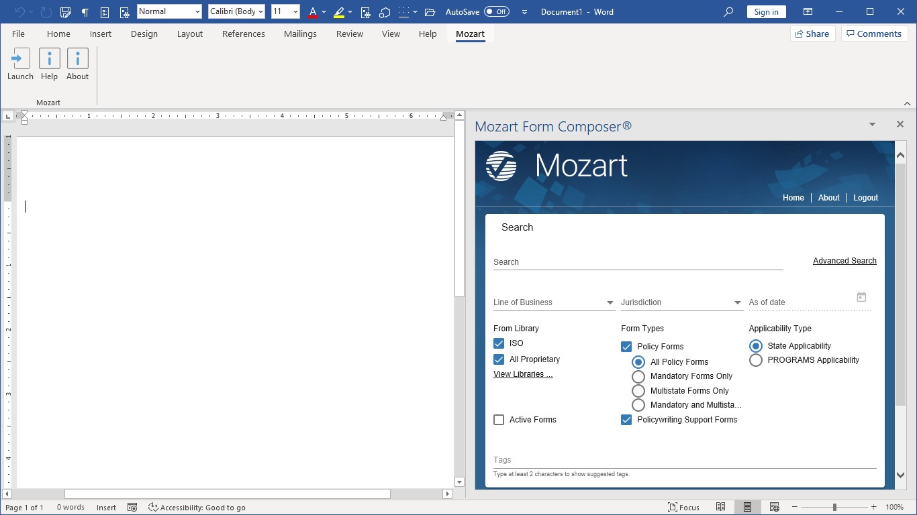This screenshot has height=515, width=917.
Task: Open the File menu
Action: [19, 34]
